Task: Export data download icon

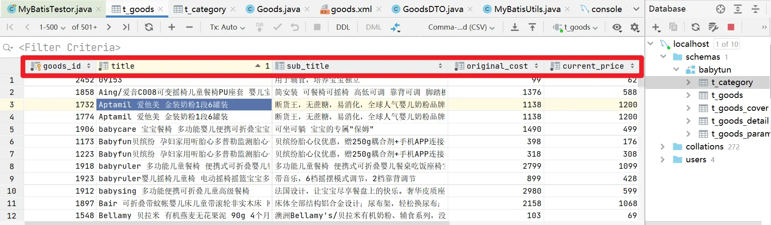Action: coord(514,27)
